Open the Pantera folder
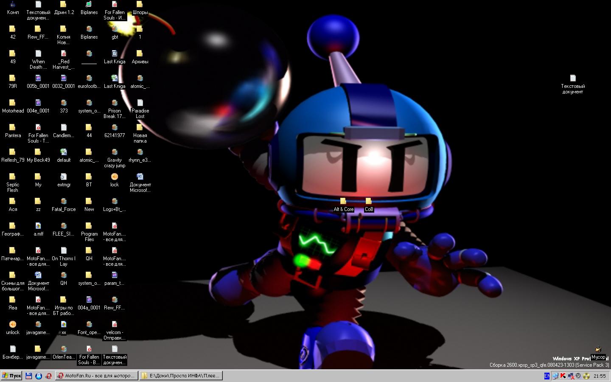This screenshot has height=382, width=611. 13,131
